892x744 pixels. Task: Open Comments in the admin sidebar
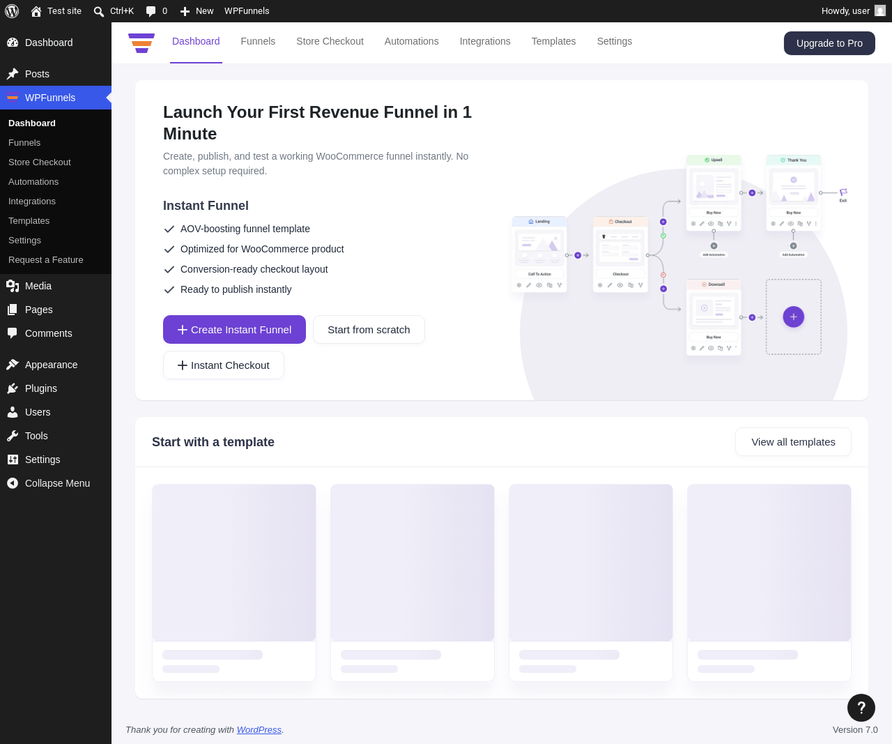56,333
